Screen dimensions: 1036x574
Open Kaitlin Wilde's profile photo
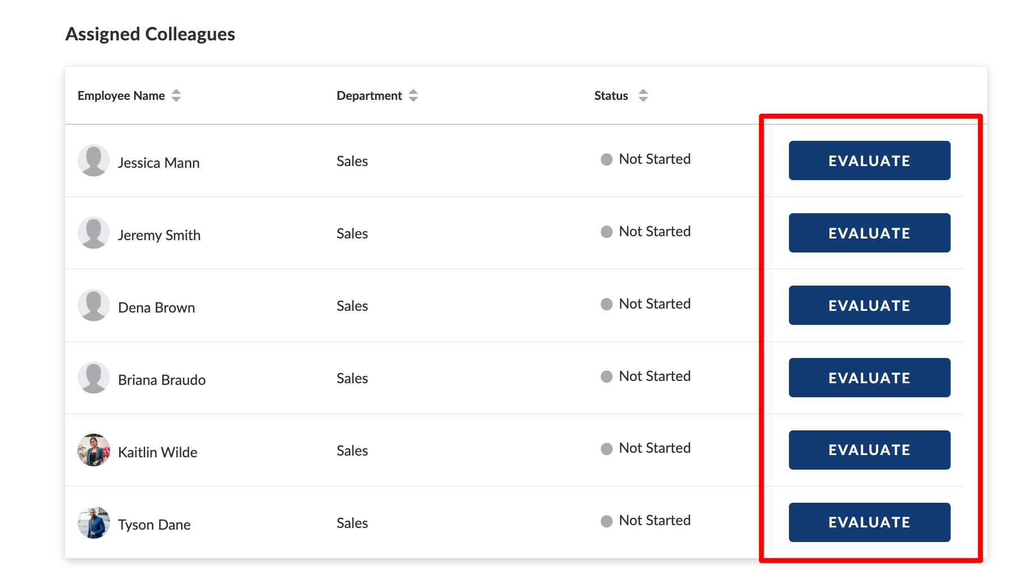click(x=94, y=450)
